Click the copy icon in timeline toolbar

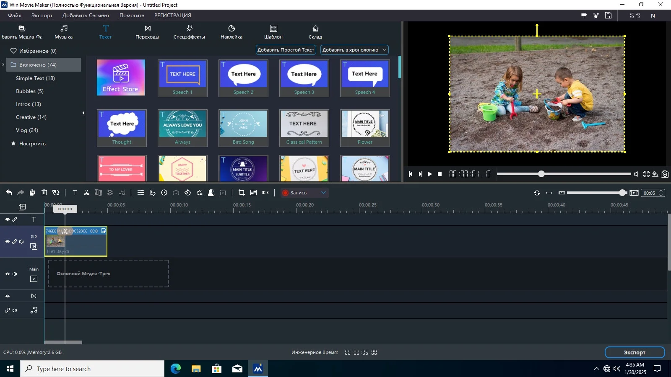coord(32,193)
